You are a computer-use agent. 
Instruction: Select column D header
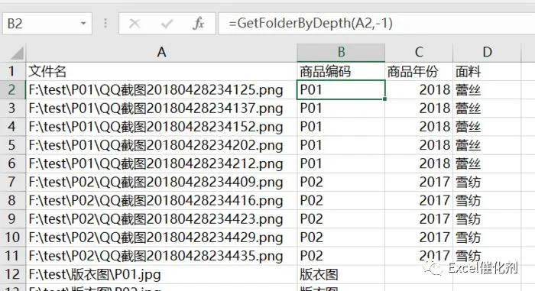click(x=487, y=53)
